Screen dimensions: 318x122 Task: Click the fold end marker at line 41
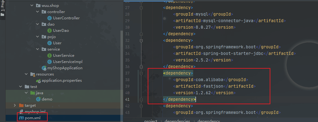pos(141,99)
